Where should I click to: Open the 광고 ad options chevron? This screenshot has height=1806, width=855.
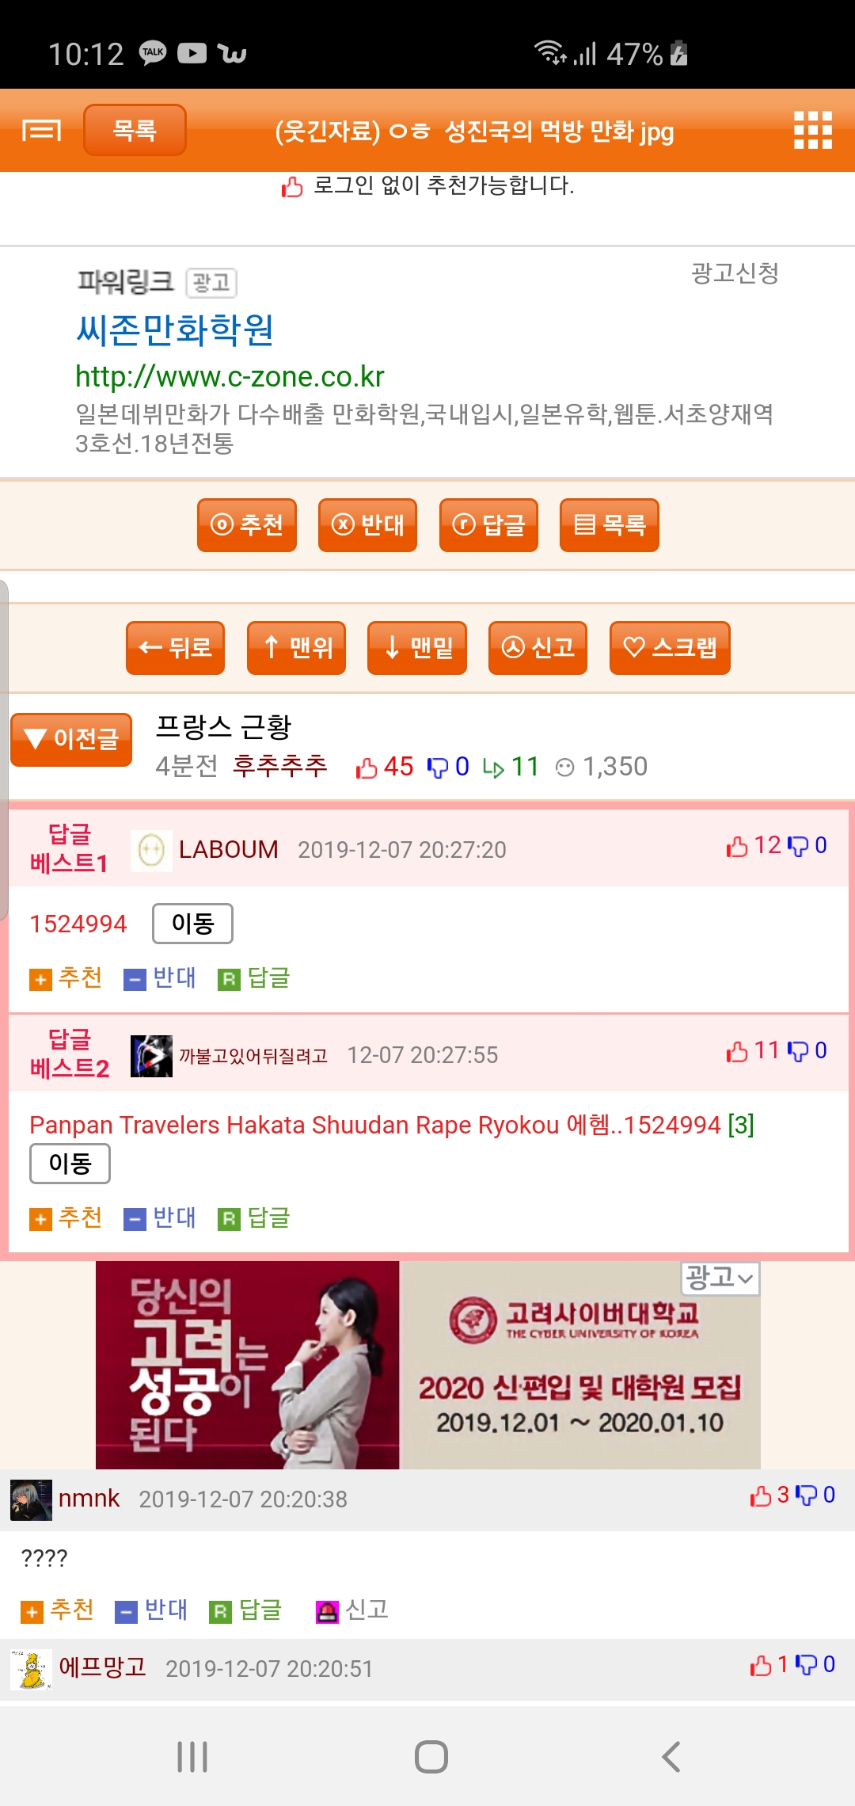(x=720, y=1278)
